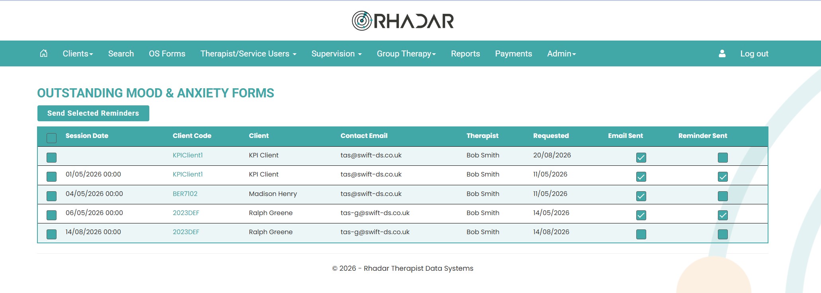This screenshot has width=821, height=293.
Task: Click the Email Sent column header
Action: pos(626,136)
